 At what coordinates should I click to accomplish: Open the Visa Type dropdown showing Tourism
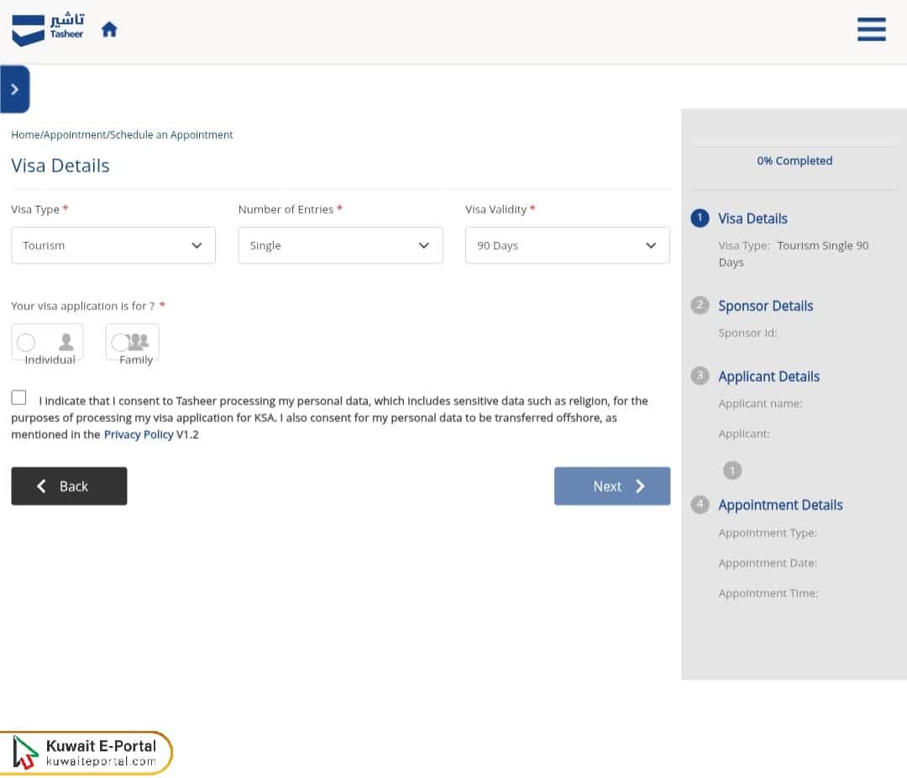(113, 245)
